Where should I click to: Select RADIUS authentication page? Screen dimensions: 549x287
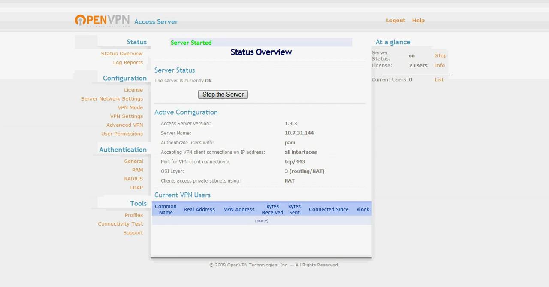pyautogui.click(x=133, y=179)
